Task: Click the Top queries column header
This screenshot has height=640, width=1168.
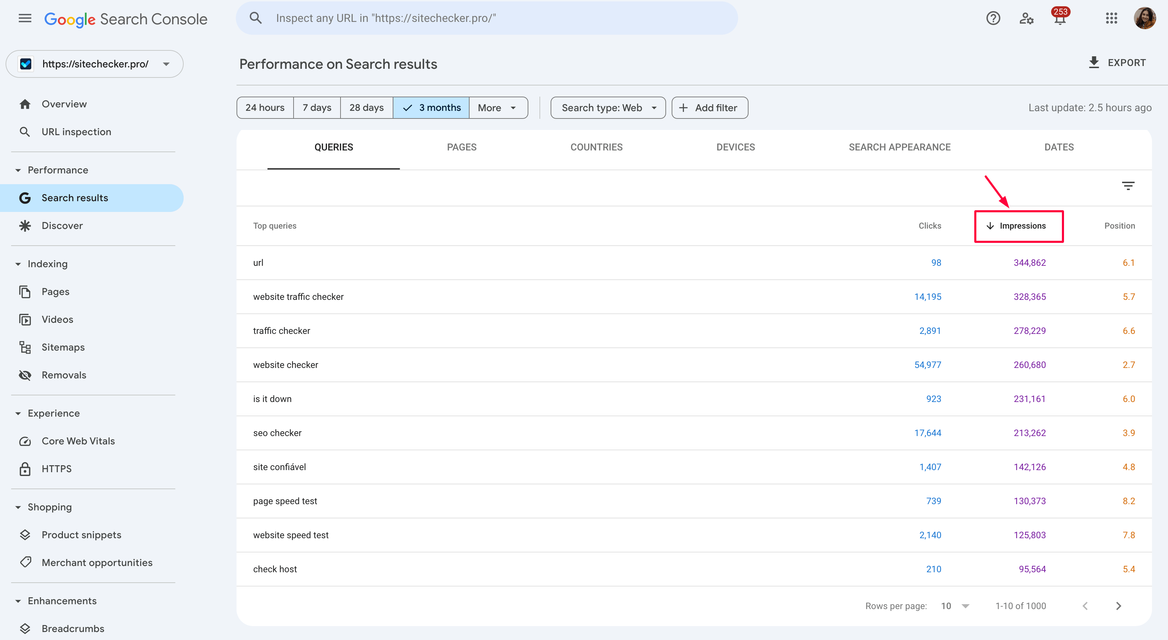Action: [x=275, y=225]
